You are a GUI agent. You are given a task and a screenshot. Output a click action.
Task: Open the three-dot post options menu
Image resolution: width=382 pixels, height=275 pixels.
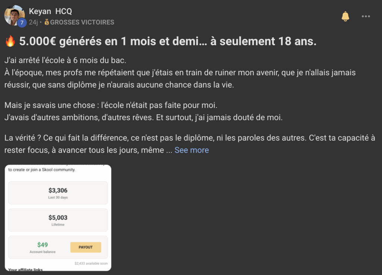[x=366, y=16]
